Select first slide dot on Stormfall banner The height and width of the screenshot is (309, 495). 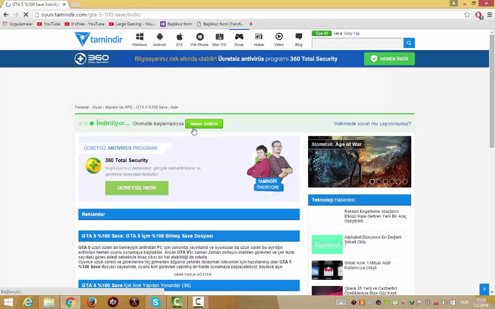(372, 182)
